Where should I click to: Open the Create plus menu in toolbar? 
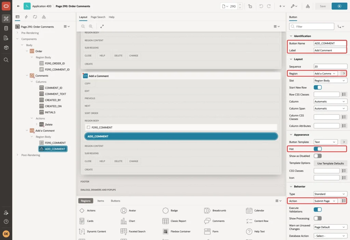click(282, 6)
